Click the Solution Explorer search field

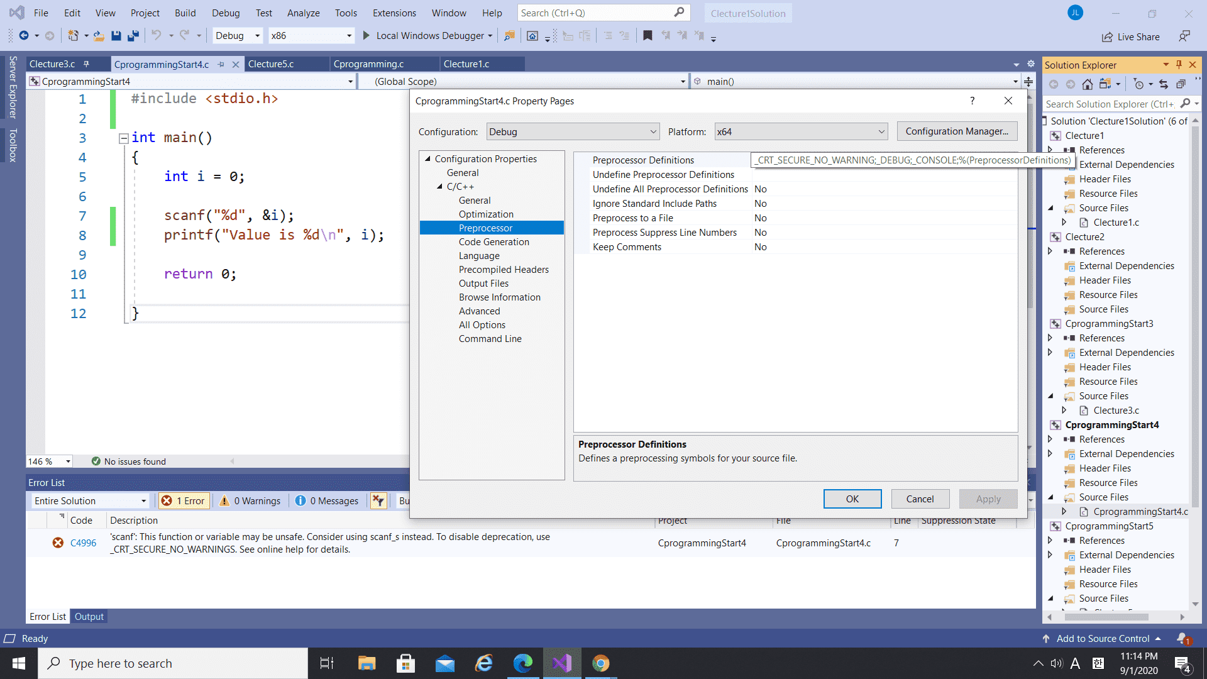(x=1110, y=104)
